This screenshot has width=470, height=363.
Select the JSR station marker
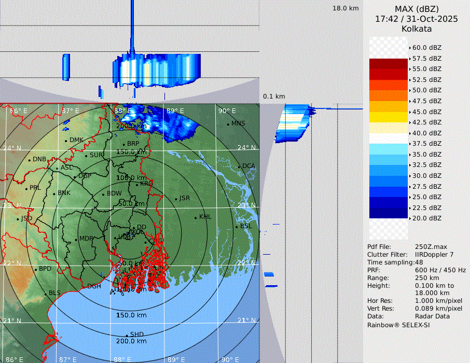click(x=175, y=199)
